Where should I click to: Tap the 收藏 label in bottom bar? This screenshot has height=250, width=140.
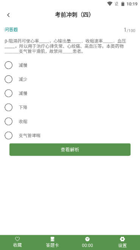(x=17, y=245)
